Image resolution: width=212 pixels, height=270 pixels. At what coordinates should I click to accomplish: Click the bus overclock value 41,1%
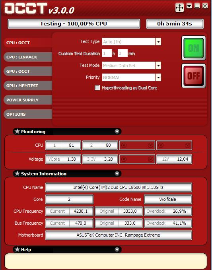click(180, 223)
